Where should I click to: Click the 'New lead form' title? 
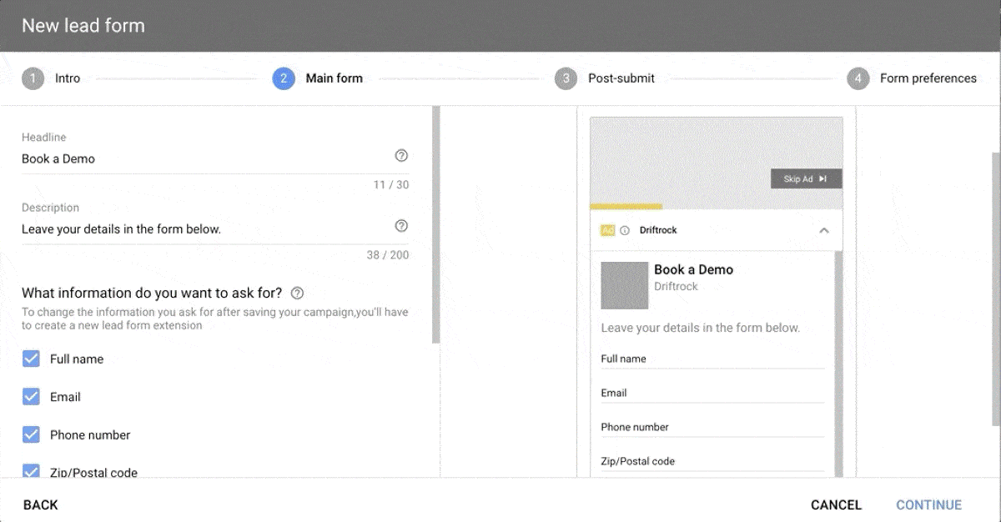tap(83, 26)
